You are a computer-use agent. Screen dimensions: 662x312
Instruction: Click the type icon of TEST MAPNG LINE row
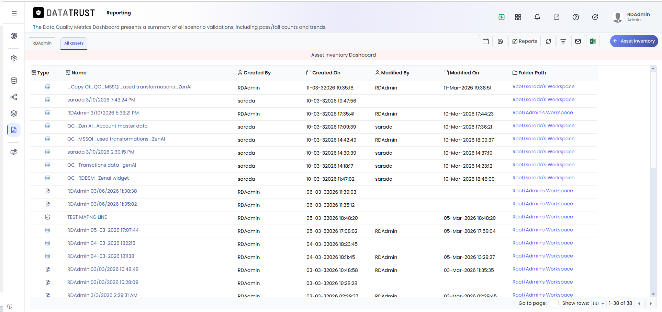tap(48, 217)
